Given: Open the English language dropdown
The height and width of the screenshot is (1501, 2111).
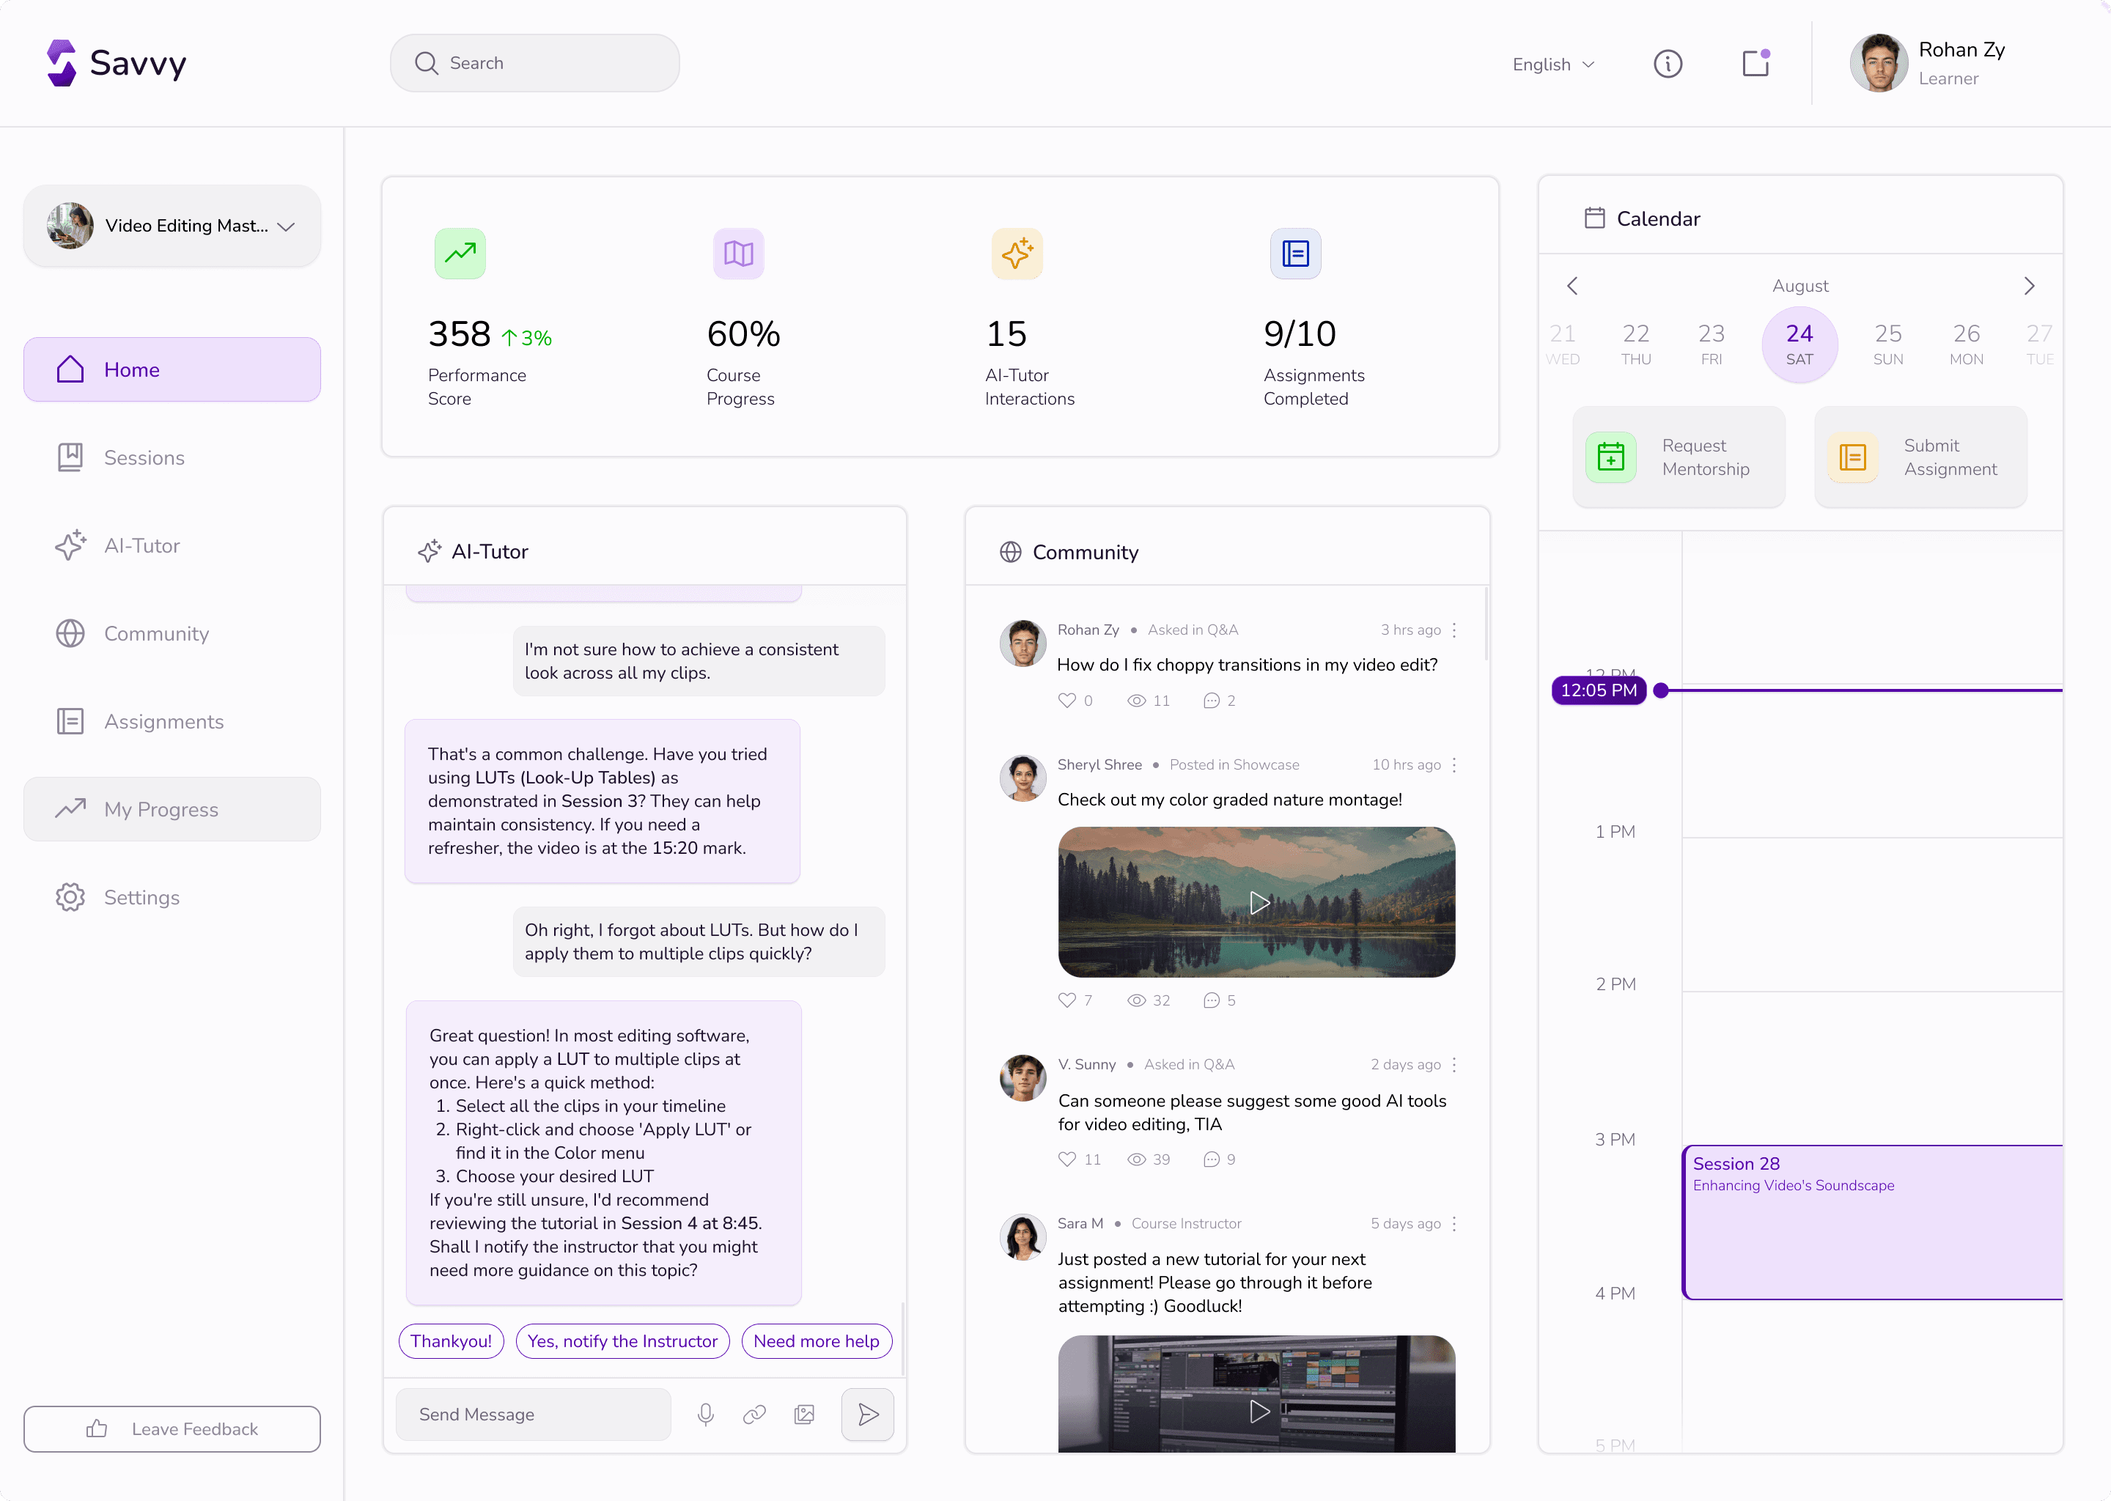Looking at the screenshot, I should click(1552, 64).
